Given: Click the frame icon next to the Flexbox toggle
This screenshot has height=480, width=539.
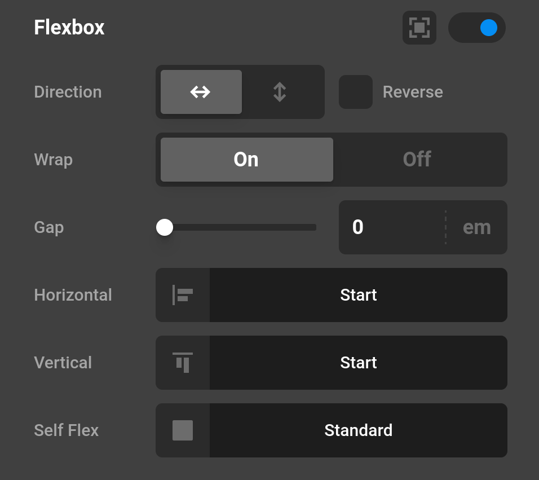Looking at the screenshot, I should 419,27.
